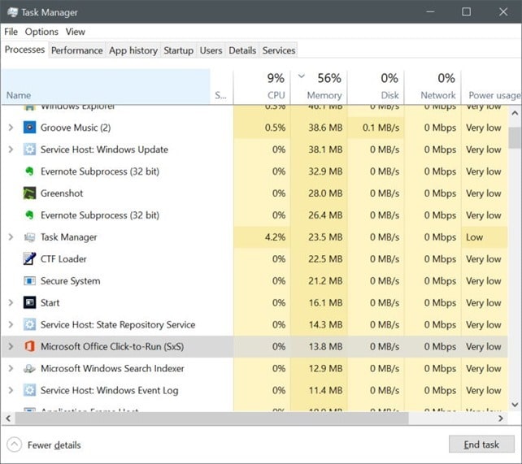
Task: Expand Microsoft Windows Search Indexer row
Action: (x=11, y=369)
